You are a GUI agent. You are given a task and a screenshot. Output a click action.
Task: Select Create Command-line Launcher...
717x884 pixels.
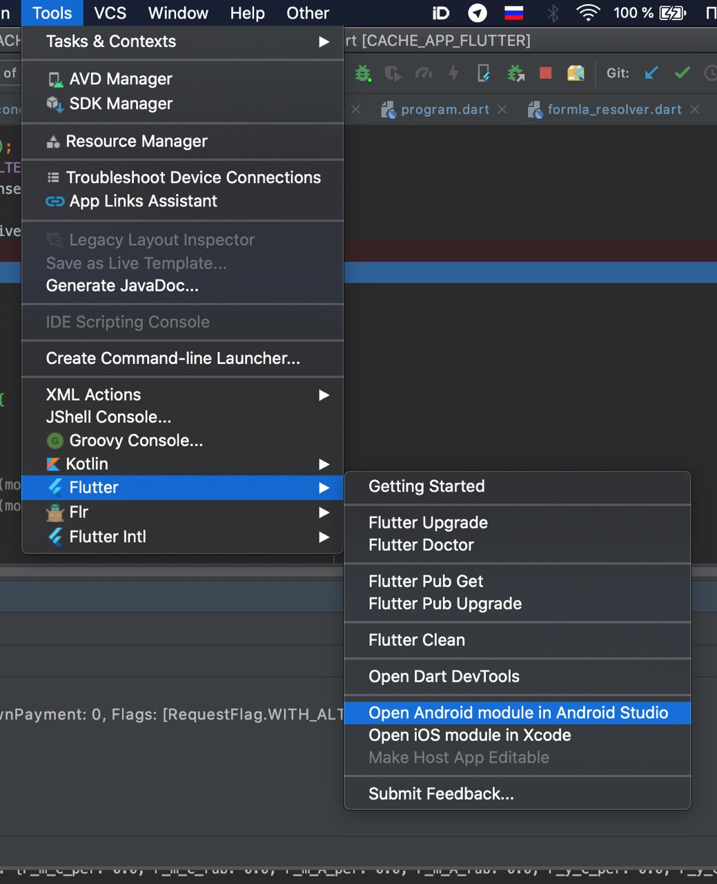pyautogui.click(x=183, y=358)
